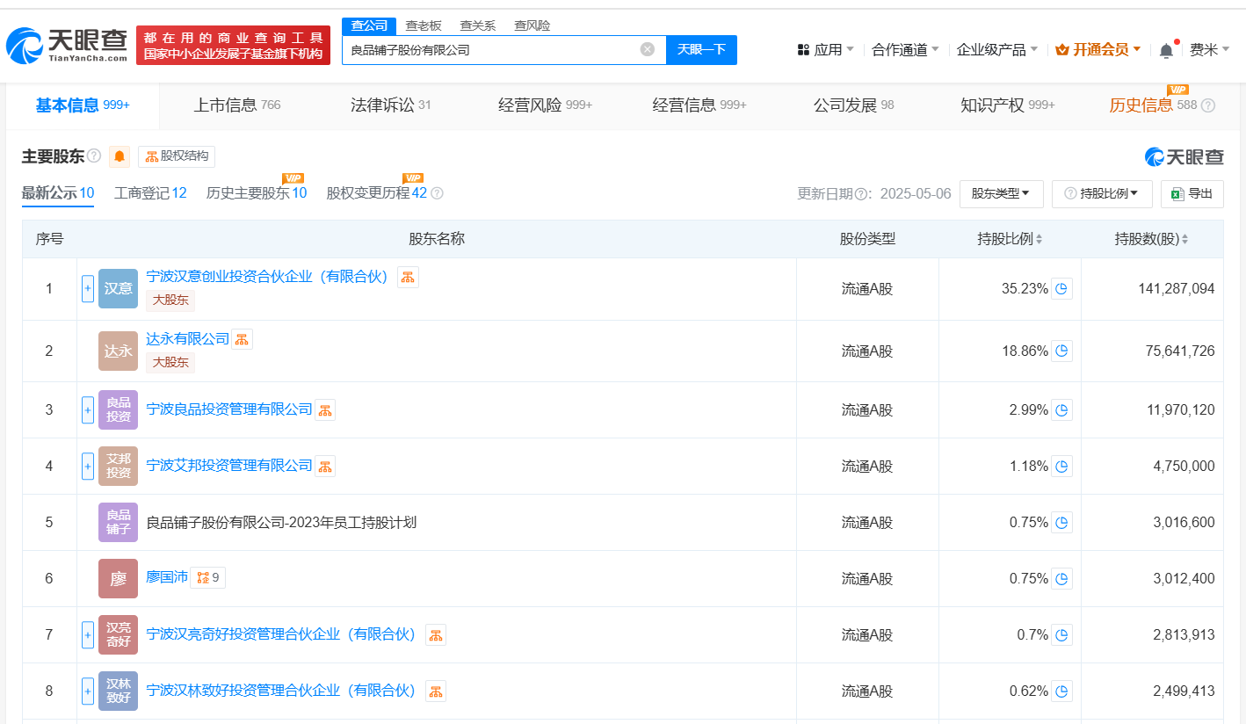Select the 工商登记 sub-tab
The width and height of the screenshot is (1246, 724).
pyautogui.click(x=150, y=193)
